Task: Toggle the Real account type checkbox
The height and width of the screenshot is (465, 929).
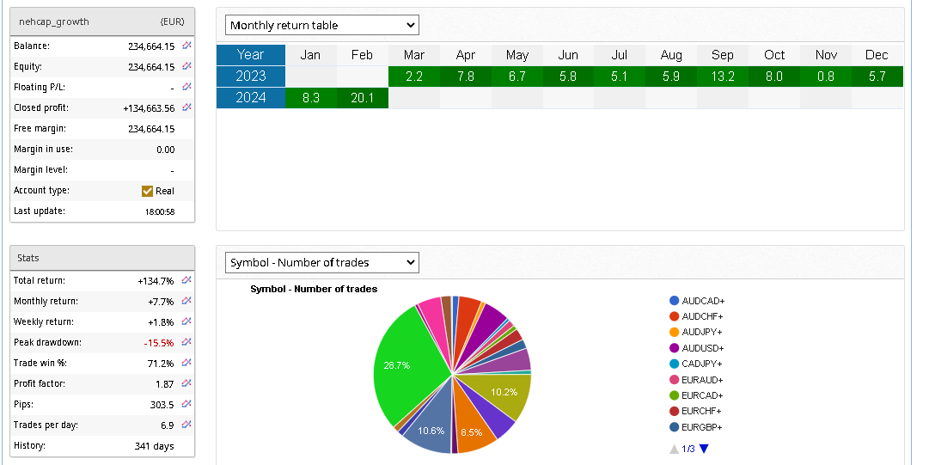Action: [147, 191]
